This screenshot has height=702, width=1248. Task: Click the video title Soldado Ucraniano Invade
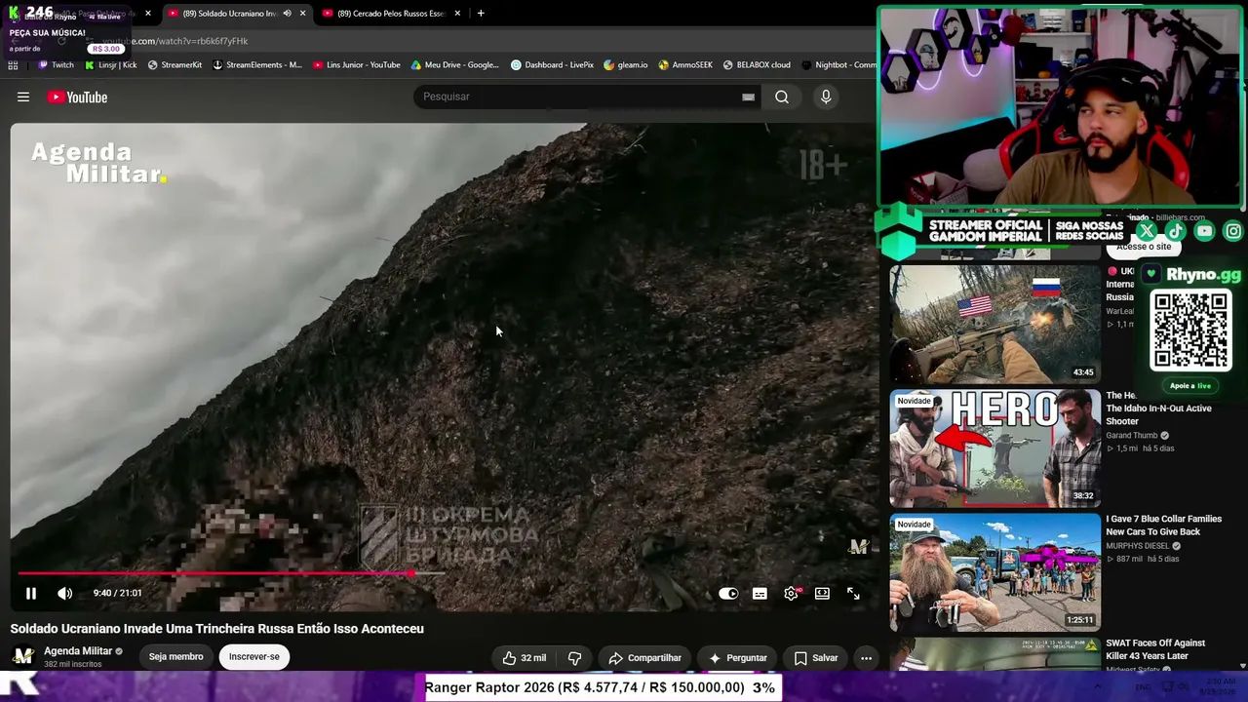[217, 629]
